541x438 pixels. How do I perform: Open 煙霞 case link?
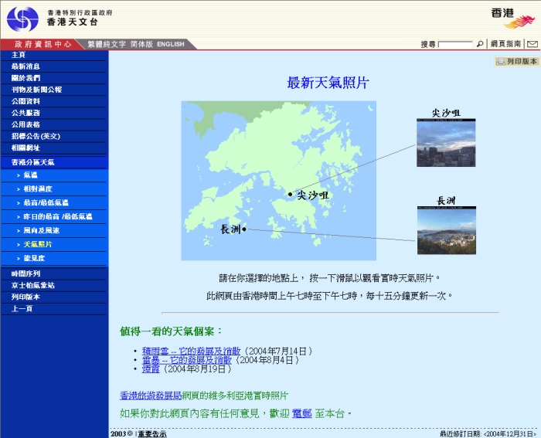click(x=151, y=369)
